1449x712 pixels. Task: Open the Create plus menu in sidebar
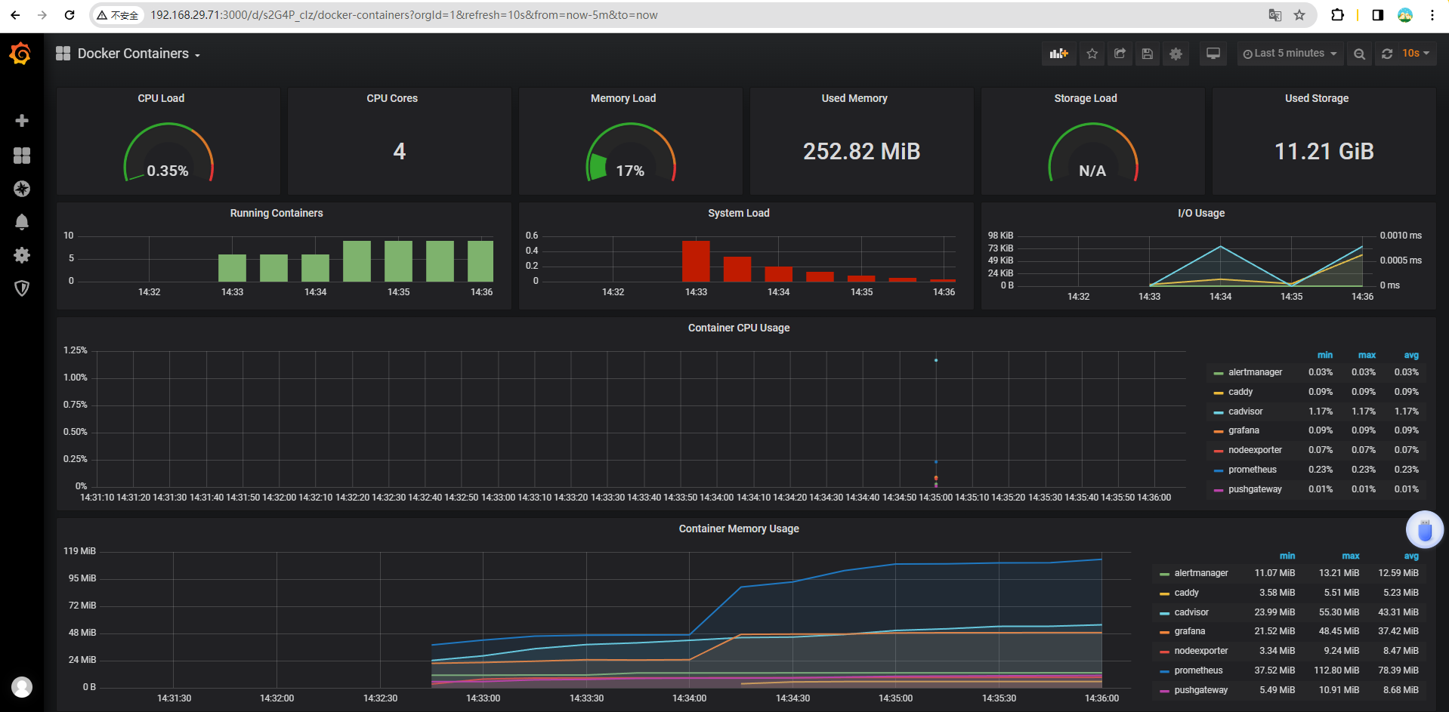pyautogui.click(x=22, y=121)
